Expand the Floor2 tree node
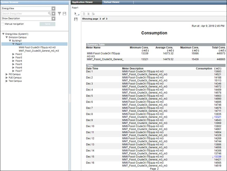Screen dimensions: 227x171 (x=13, y=54)
